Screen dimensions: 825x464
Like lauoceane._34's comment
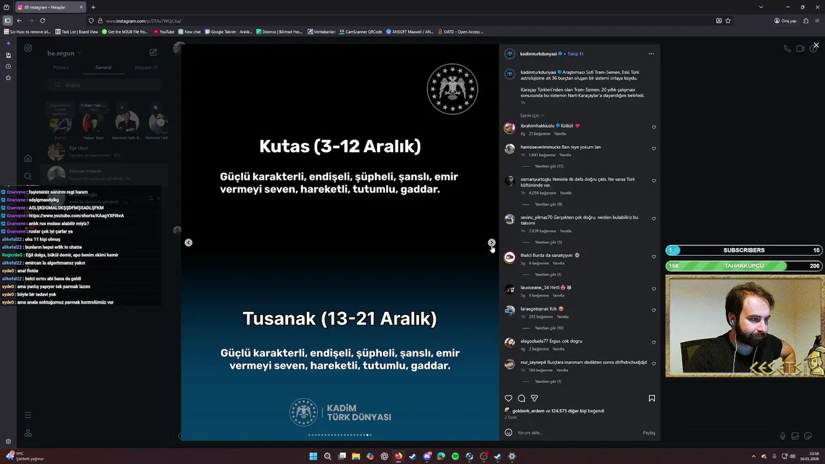pyautogui.click(x=654, y=289)
